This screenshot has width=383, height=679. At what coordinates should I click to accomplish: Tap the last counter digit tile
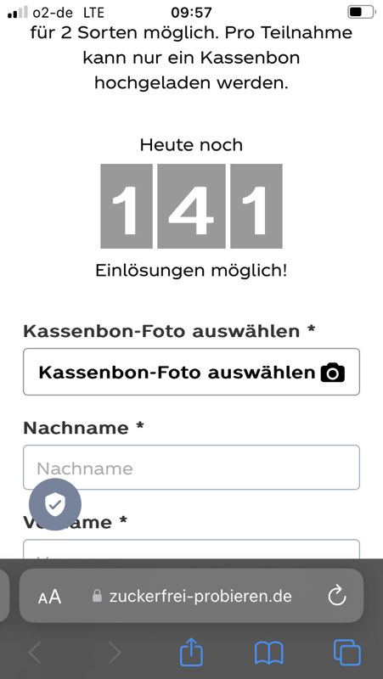(x=256, y=206)
